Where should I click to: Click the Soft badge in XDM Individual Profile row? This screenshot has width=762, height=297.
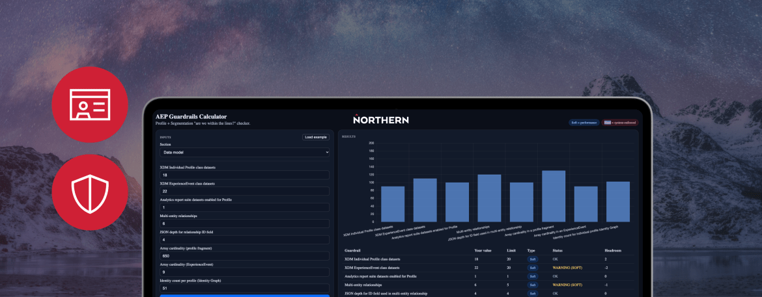(x=533, y=259)
